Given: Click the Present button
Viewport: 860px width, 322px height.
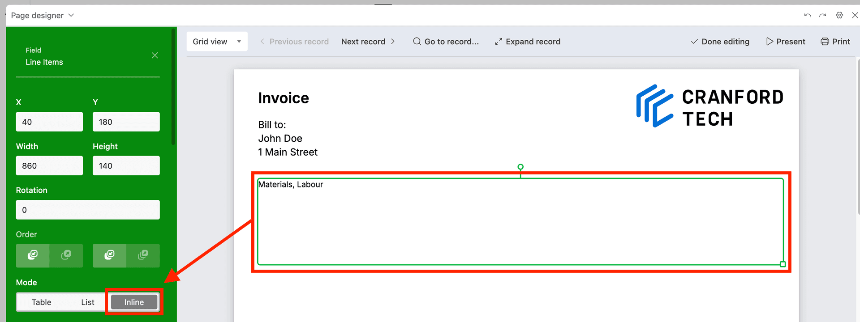Looking at the screenshot, I should tap(786, 42).
